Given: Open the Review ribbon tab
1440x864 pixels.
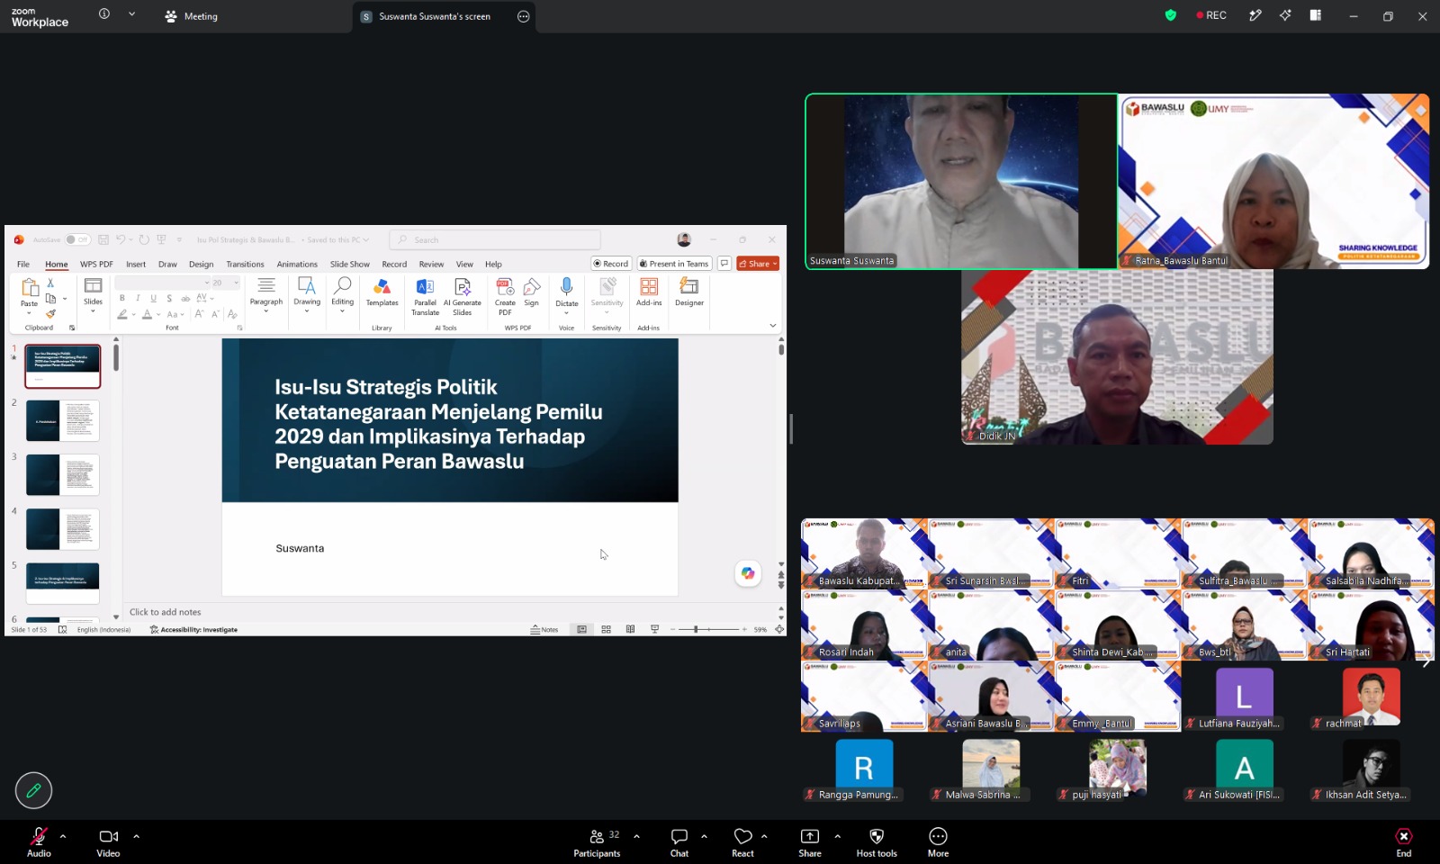Looking at the screenshot, I should coord(431,265).
